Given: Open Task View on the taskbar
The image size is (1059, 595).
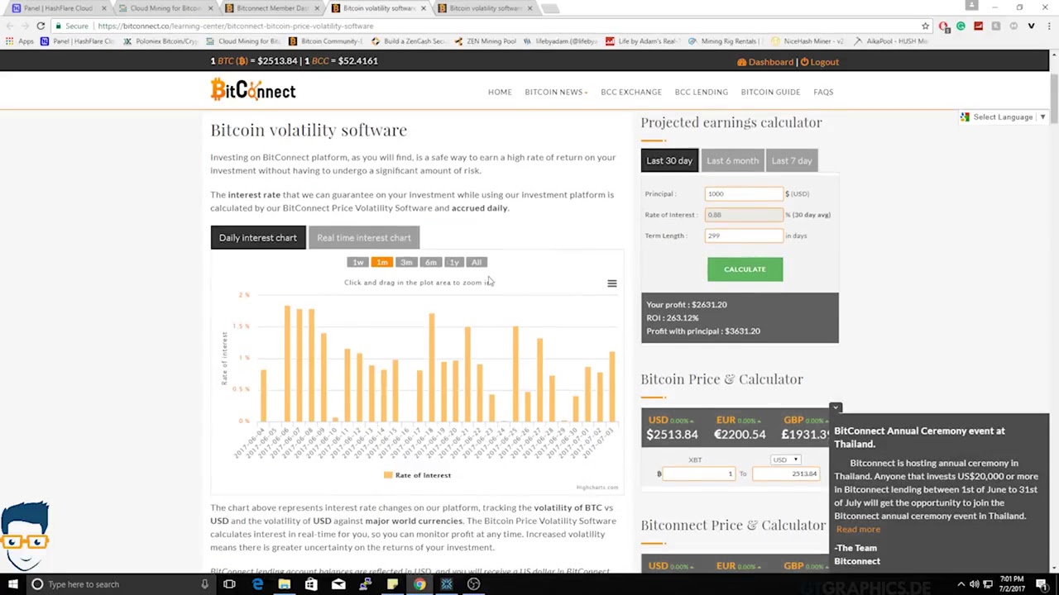Looking at the screenshot, I should (x=229, y=584).
